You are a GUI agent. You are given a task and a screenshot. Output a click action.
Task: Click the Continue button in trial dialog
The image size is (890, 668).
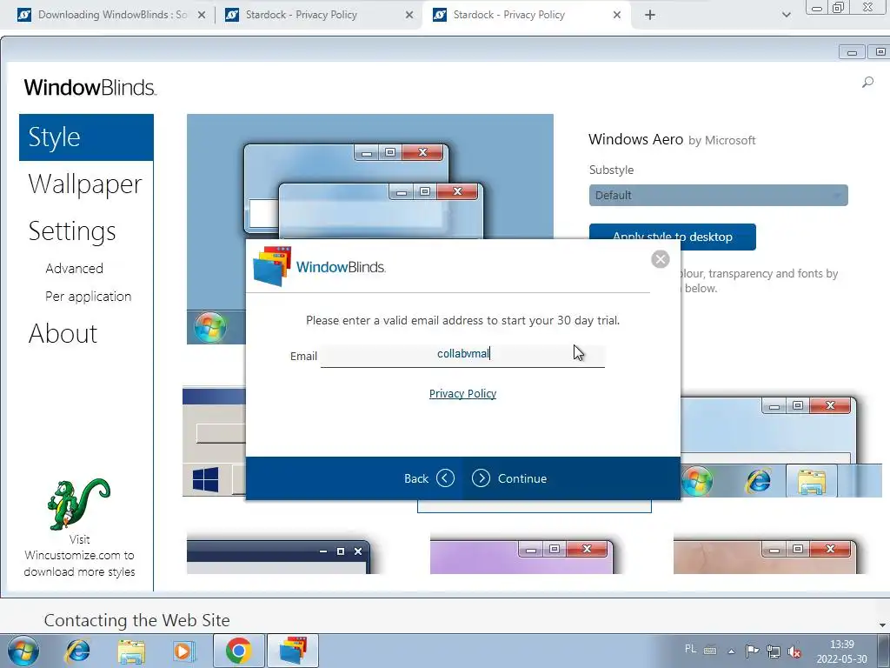tap(509, 478)
